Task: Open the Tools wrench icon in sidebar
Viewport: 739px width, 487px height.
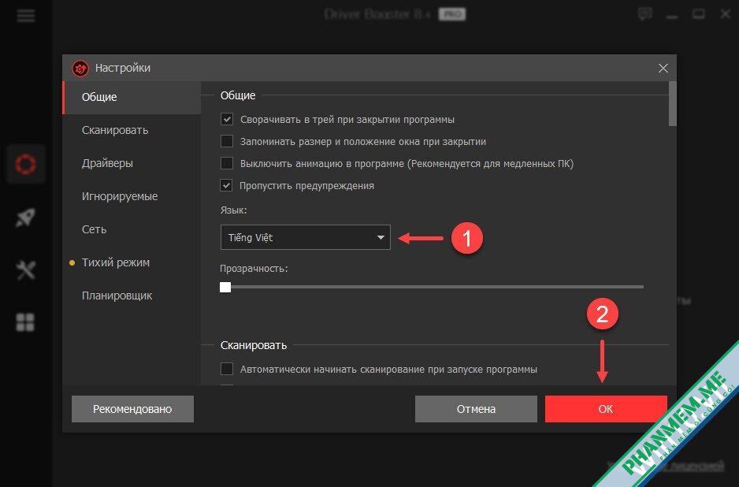Action: 25,270
